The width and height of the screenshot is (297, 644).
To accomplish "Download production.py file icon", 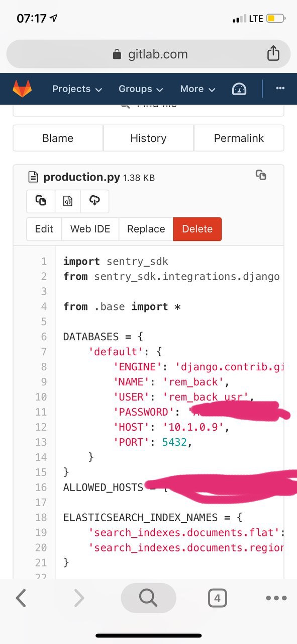I will (94, 201).
